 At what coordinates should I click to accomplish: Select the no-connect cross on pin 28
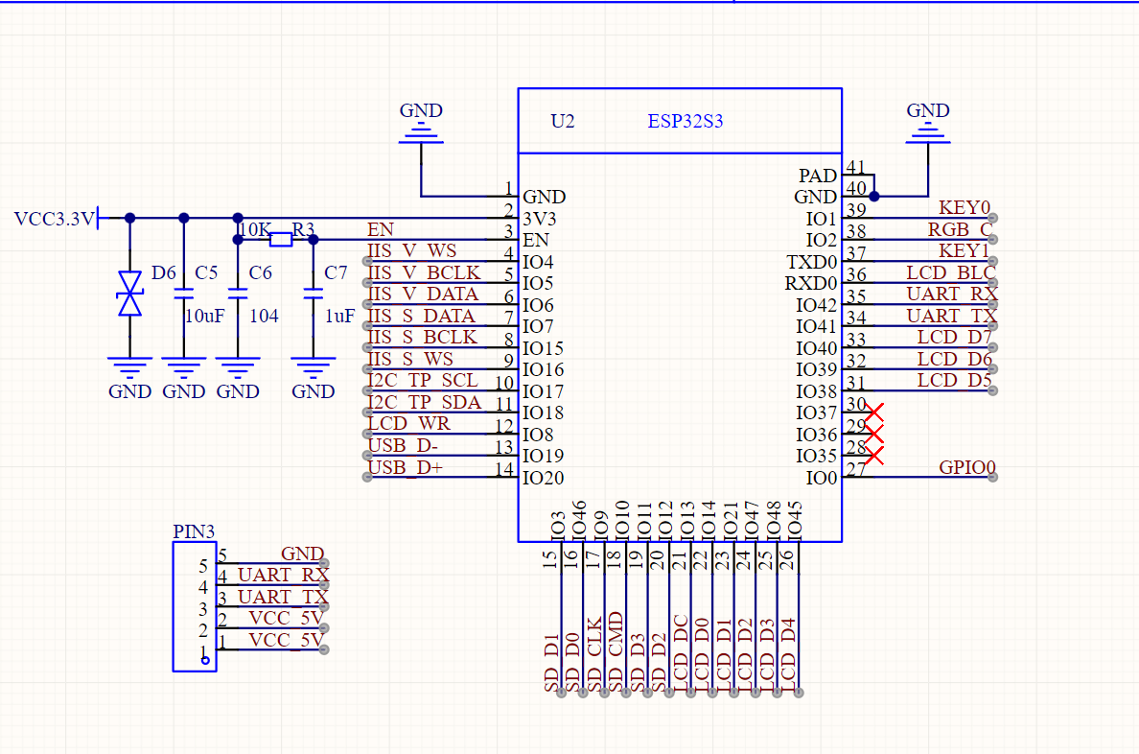(x=873, y=456)
